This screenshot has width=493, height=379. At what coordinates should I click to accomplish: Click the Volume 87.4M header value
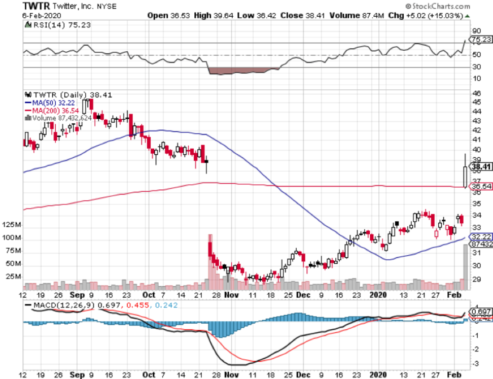[x=357, y=15]
